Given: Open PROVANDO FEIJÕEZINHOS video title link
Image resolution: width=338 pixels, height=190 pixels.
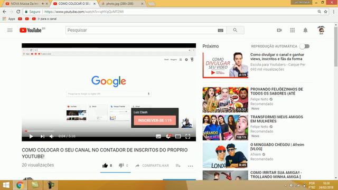Looking at the screenshot, I should [x=277, y=91].
